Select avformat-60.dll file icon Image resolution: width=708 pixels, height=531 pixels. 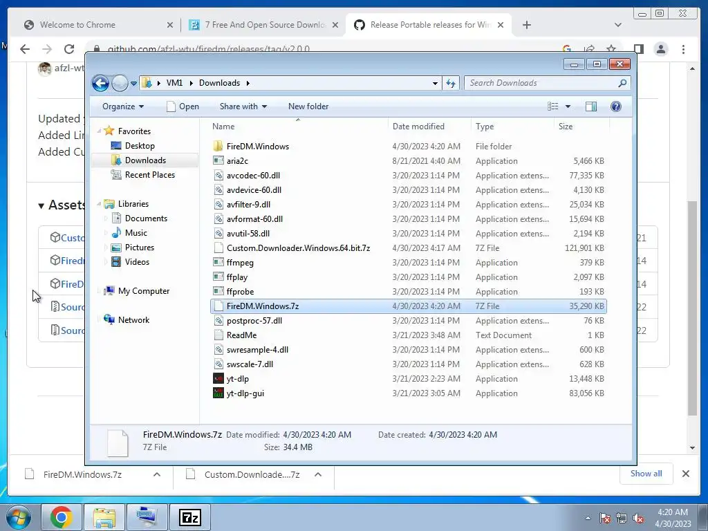click(218, 219)
